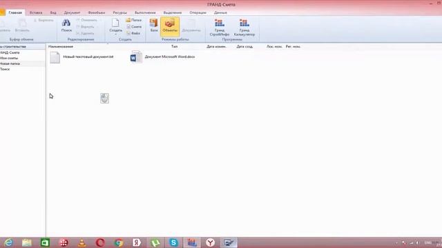442x248 pixels.
Task: Sort by Дата измен. column header
Action: pyautogui.click(x=216, y=46)
